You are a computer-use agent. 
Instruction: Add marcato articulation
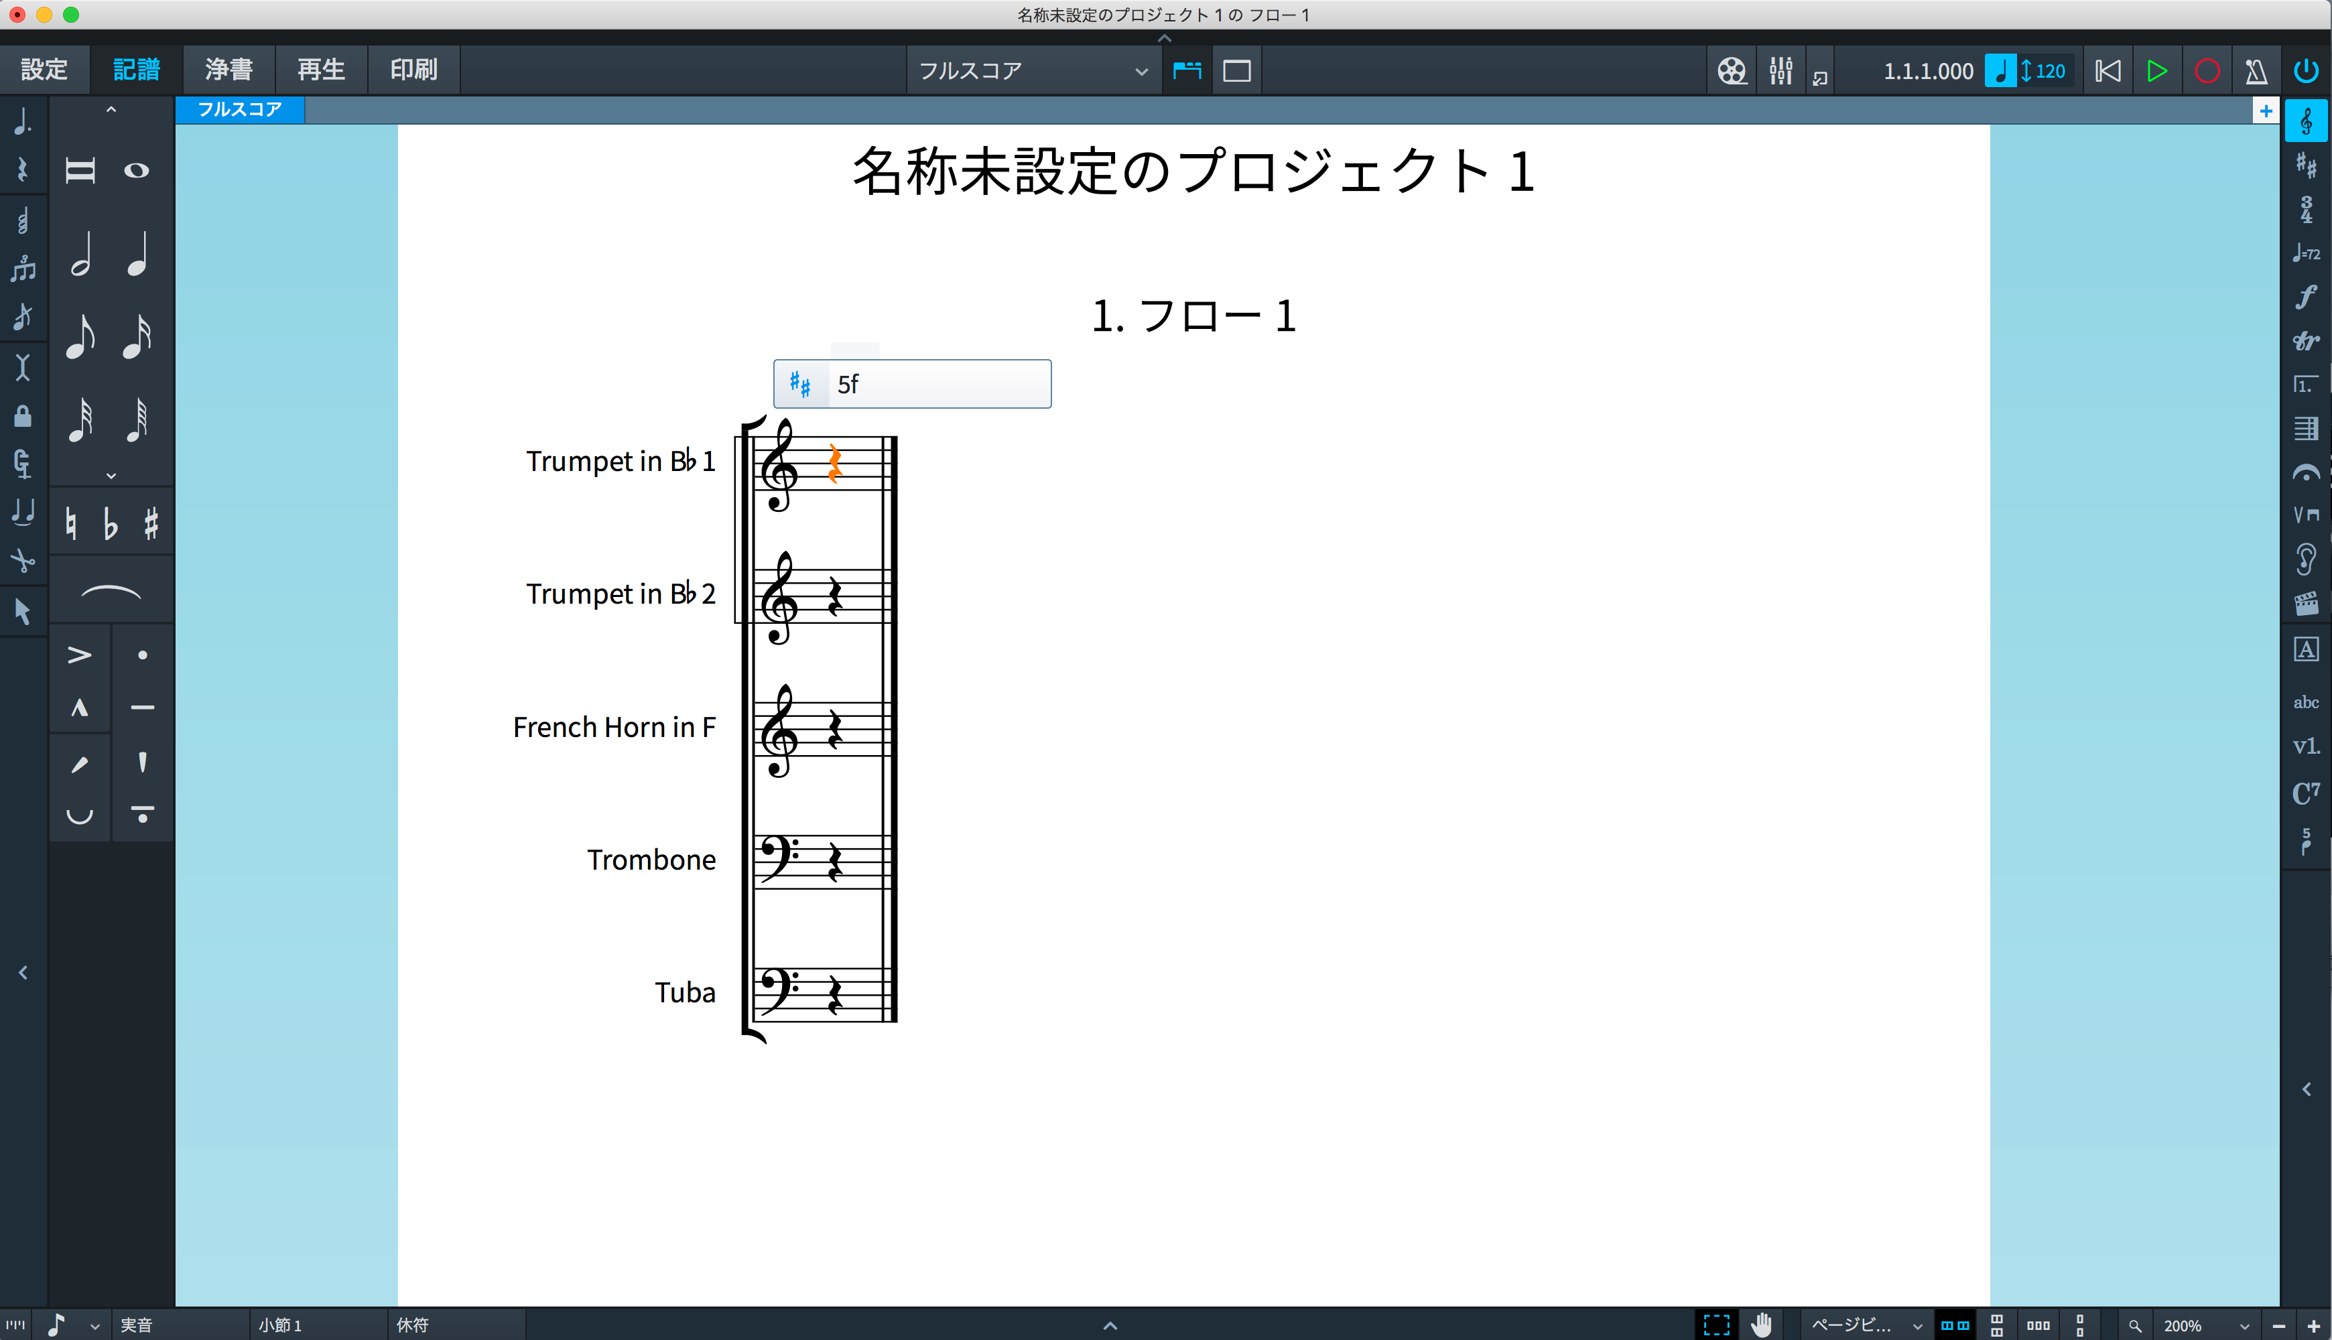[x=79, y=708]
